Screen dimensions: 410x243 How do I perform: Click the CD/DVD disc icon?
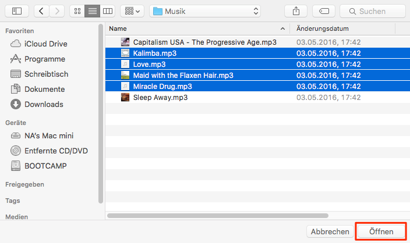point(16,151)
